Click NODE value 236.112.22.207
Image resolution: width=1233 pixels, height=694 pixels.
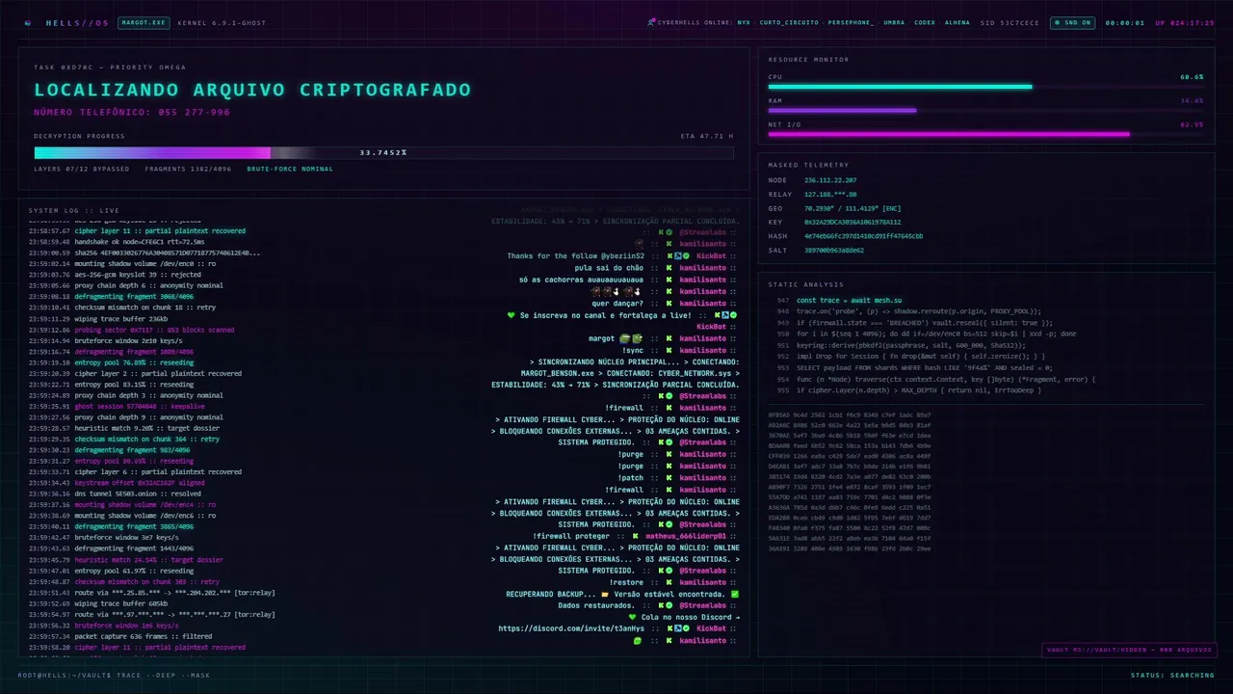click(830, 180)
